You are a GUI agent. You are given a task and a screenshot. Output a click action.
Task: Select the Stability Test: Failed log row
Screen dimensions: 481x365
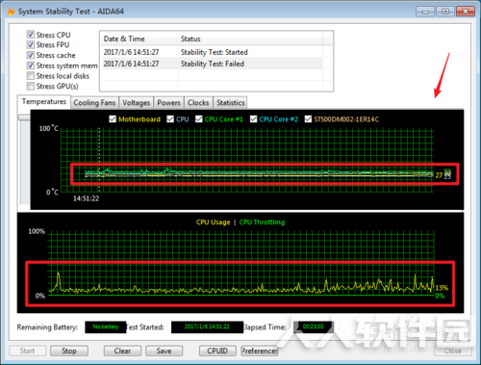212,64
